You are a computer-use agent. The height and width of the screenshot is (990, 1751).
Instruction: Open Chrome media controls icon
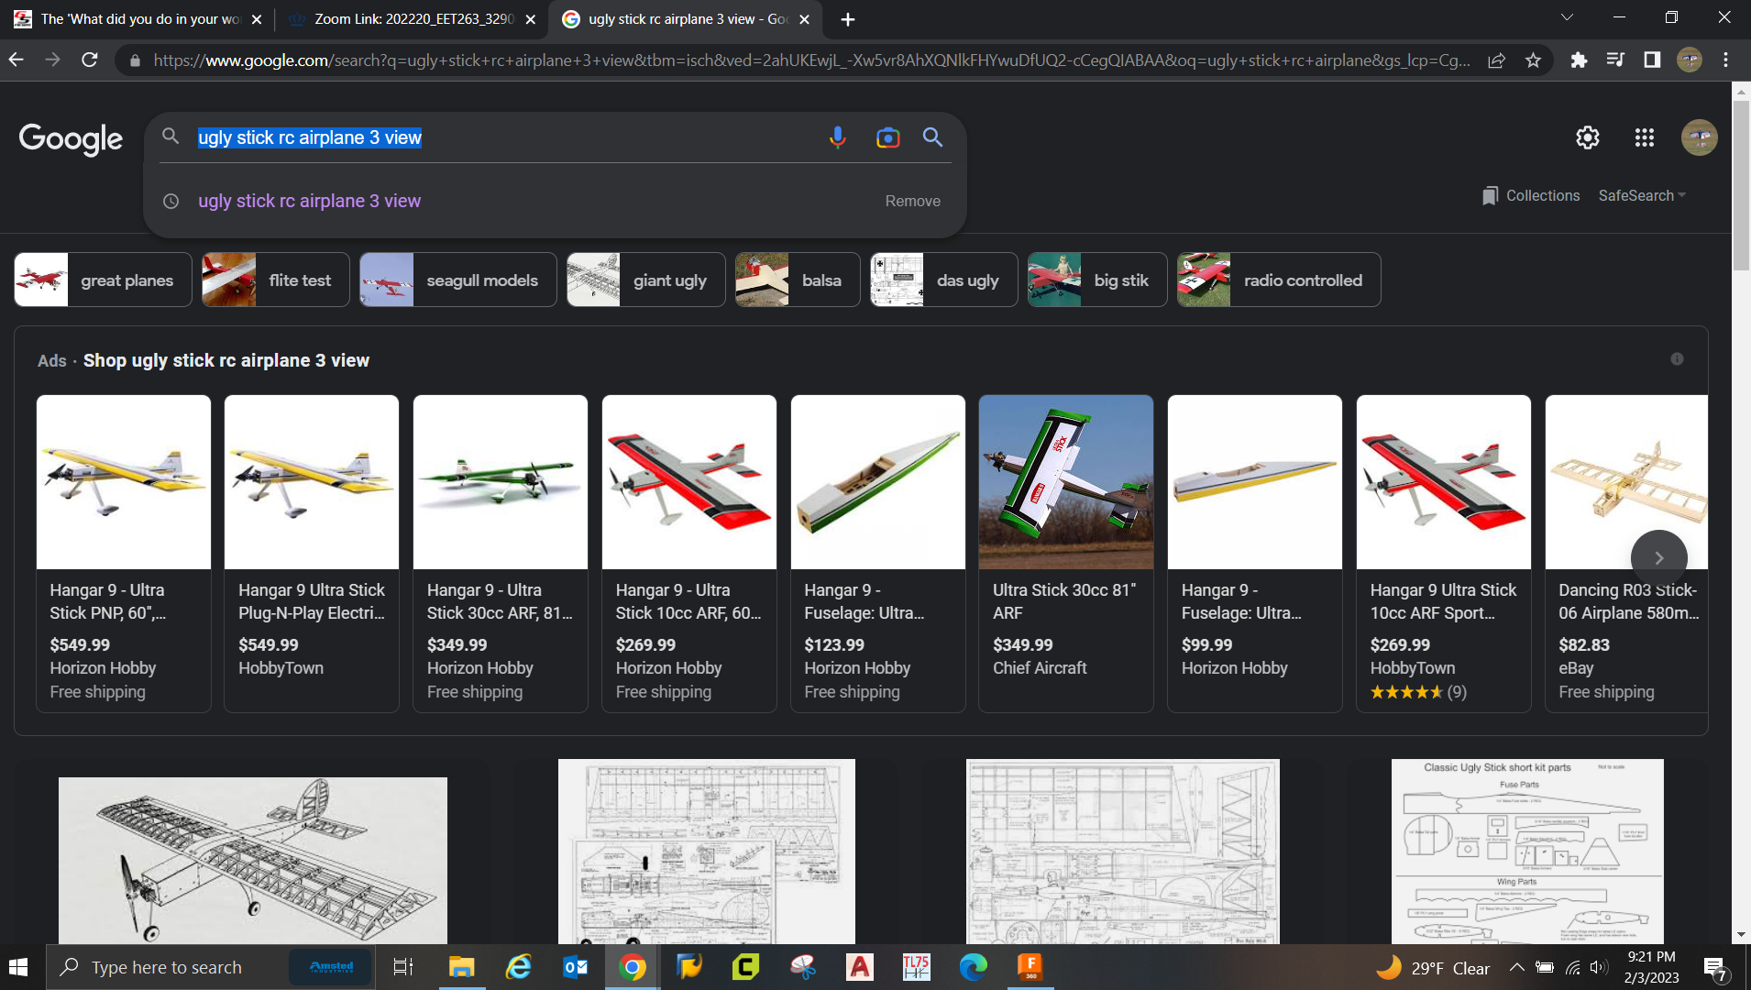tap(1615, 60)
